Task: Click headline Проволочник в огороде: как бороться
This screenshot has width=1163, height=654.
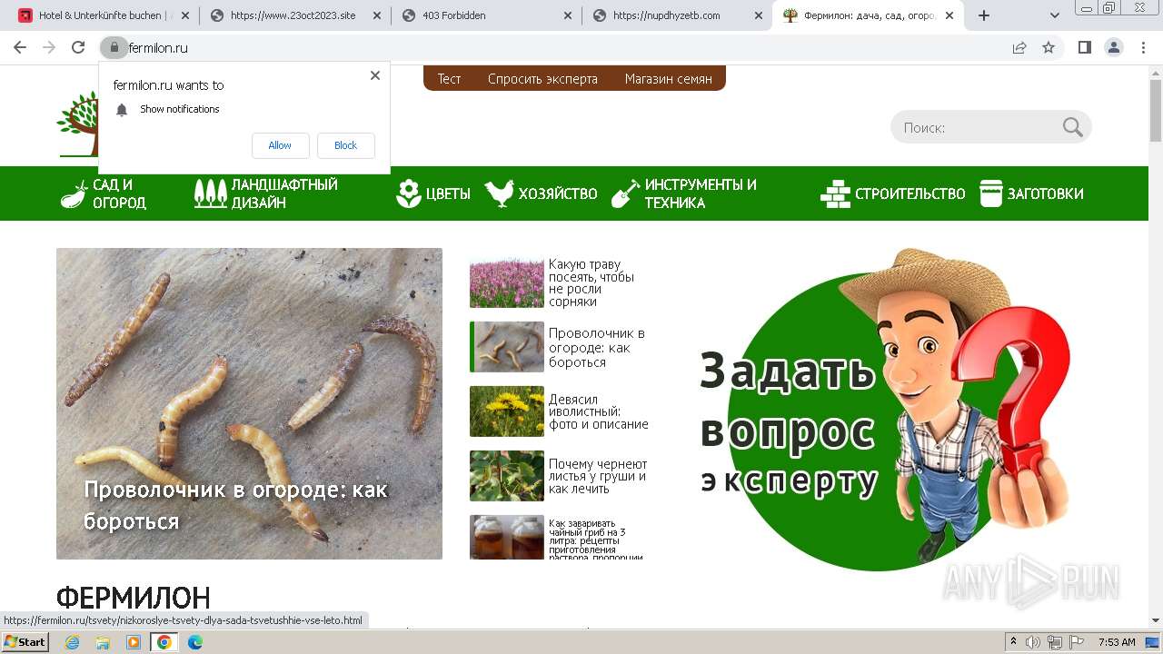Action: [235, 505]
